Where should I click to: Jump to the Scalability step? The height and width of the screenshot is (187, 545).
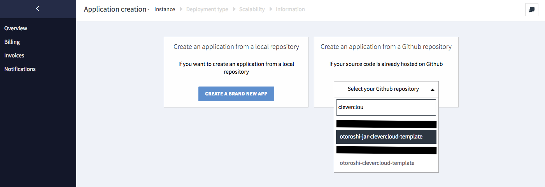click(252, 9)
